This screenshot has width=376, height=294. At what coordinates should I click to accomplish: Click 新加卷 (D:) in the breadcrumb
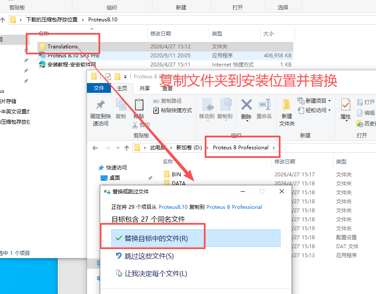[189, 148]
